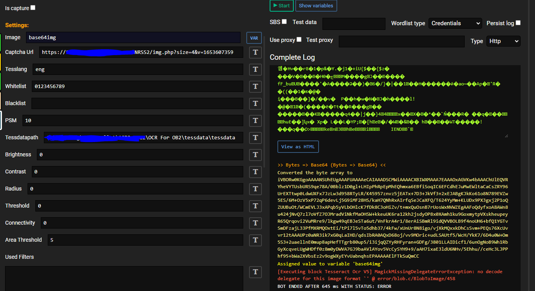535x291 pixels.
Task: Click View as HTML button
Action: [x=298, y=147]
